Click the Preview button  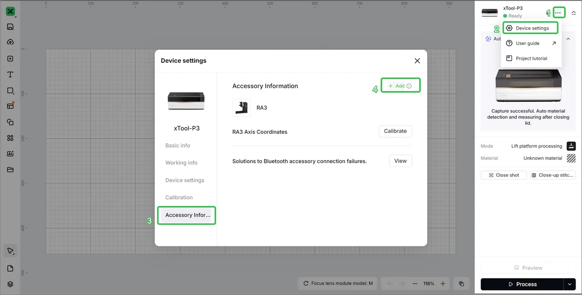coord(528,268)
